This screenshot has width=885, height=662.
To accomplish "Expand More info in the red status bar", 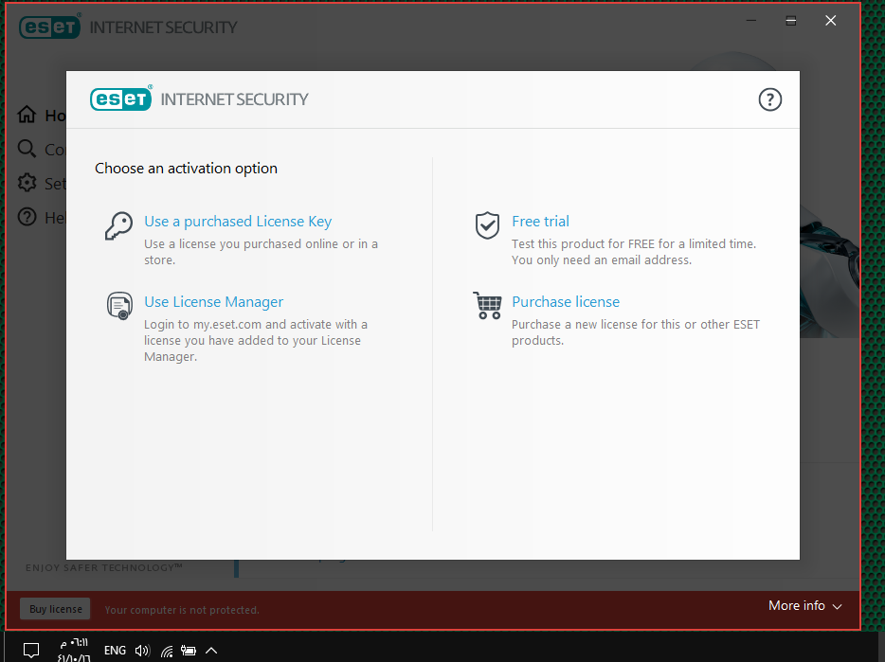I will (804, 605).
